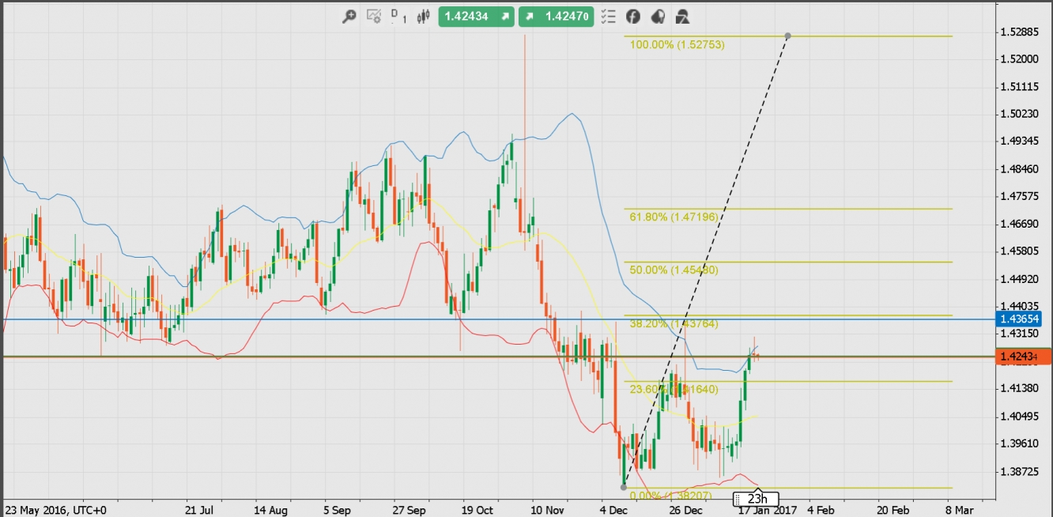This screenshot has width=1053, height=517.
Task: Open the drawing shapes tools icon
Action: [682, 16]
